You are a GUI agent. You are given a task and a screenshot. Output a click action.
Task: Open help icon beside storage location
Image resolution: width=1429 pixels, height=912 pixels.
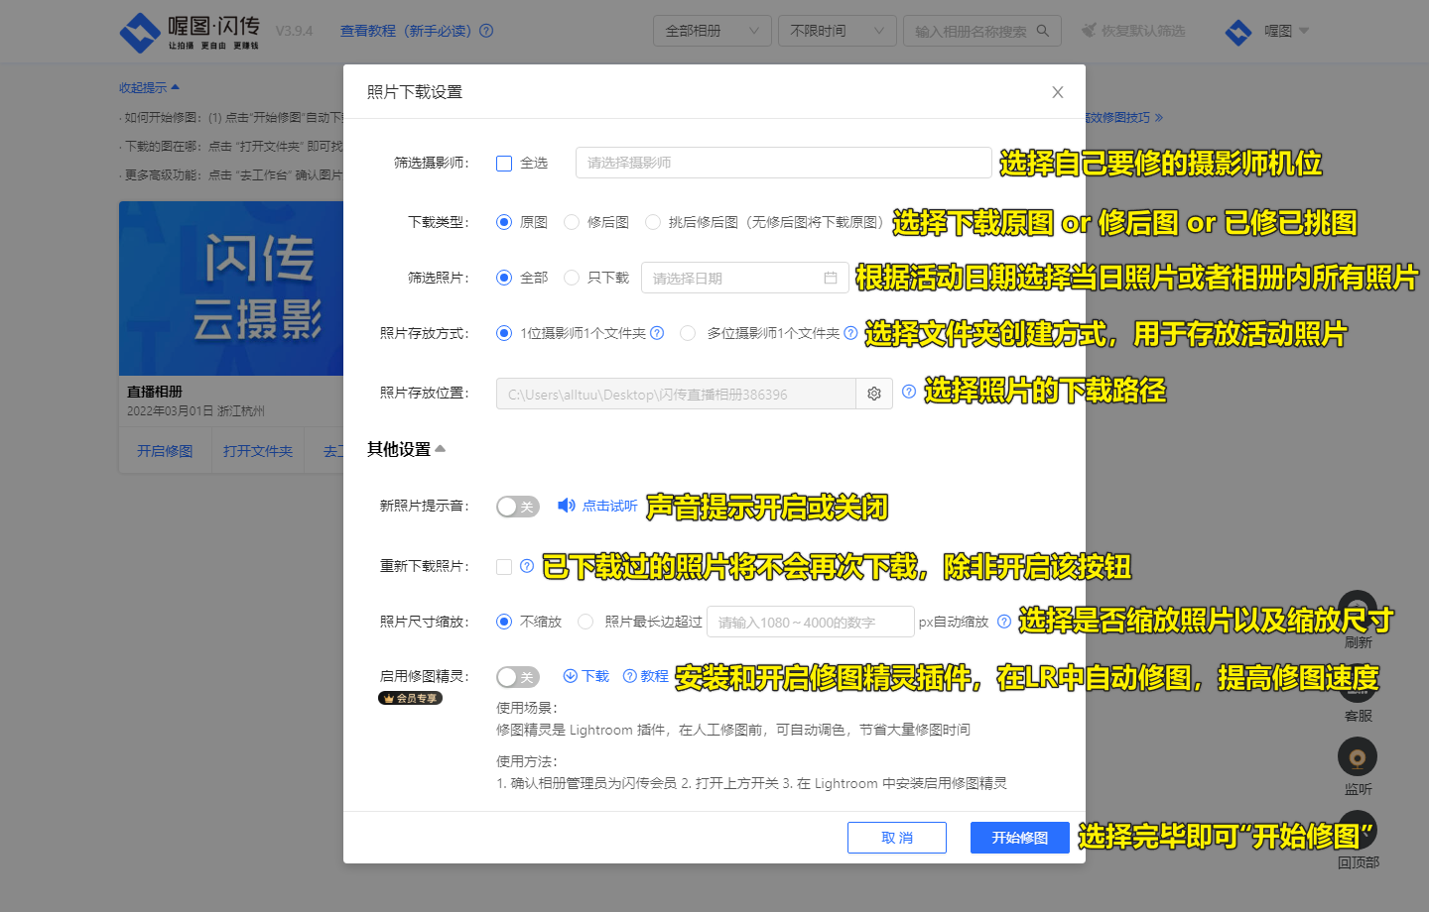pos(909,392)
